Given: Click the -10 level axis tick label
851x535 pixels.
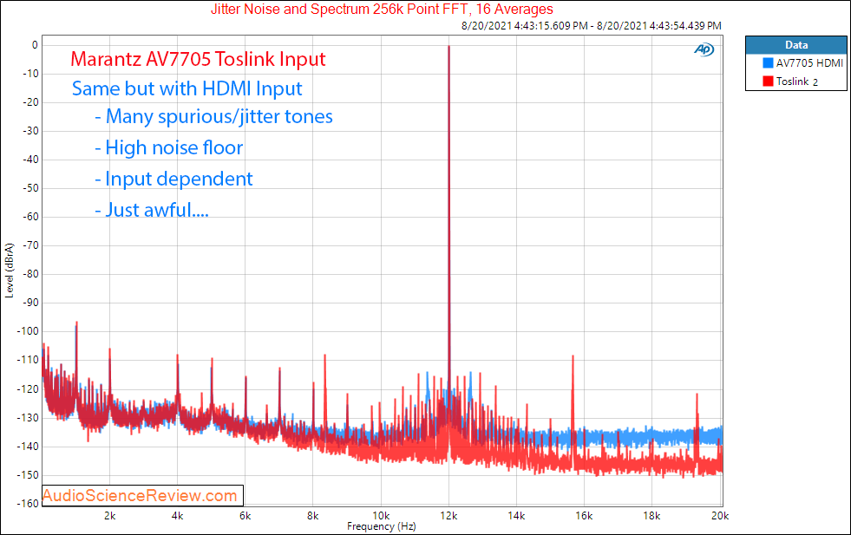Looking at the screenshot, I should pyautogui.click(x=30, y=74).
